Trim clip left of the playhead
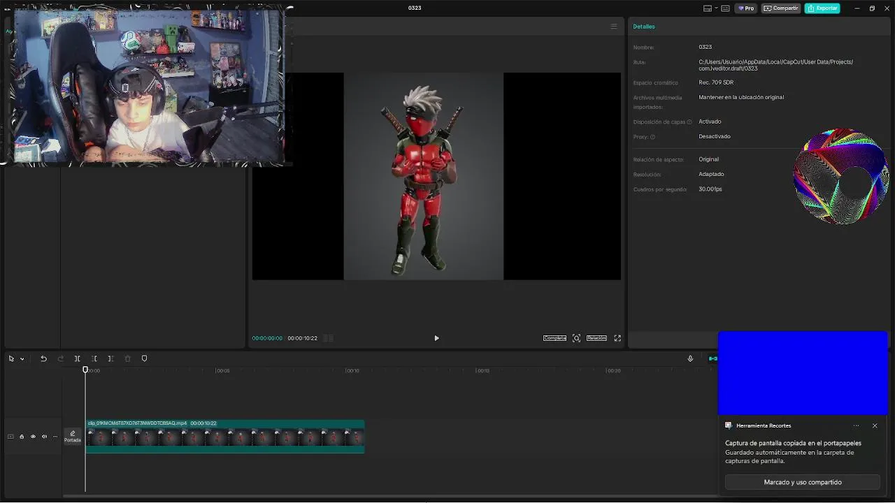This screenshot has width=895, height=503. pyautogui.click(x=94, y=358)
